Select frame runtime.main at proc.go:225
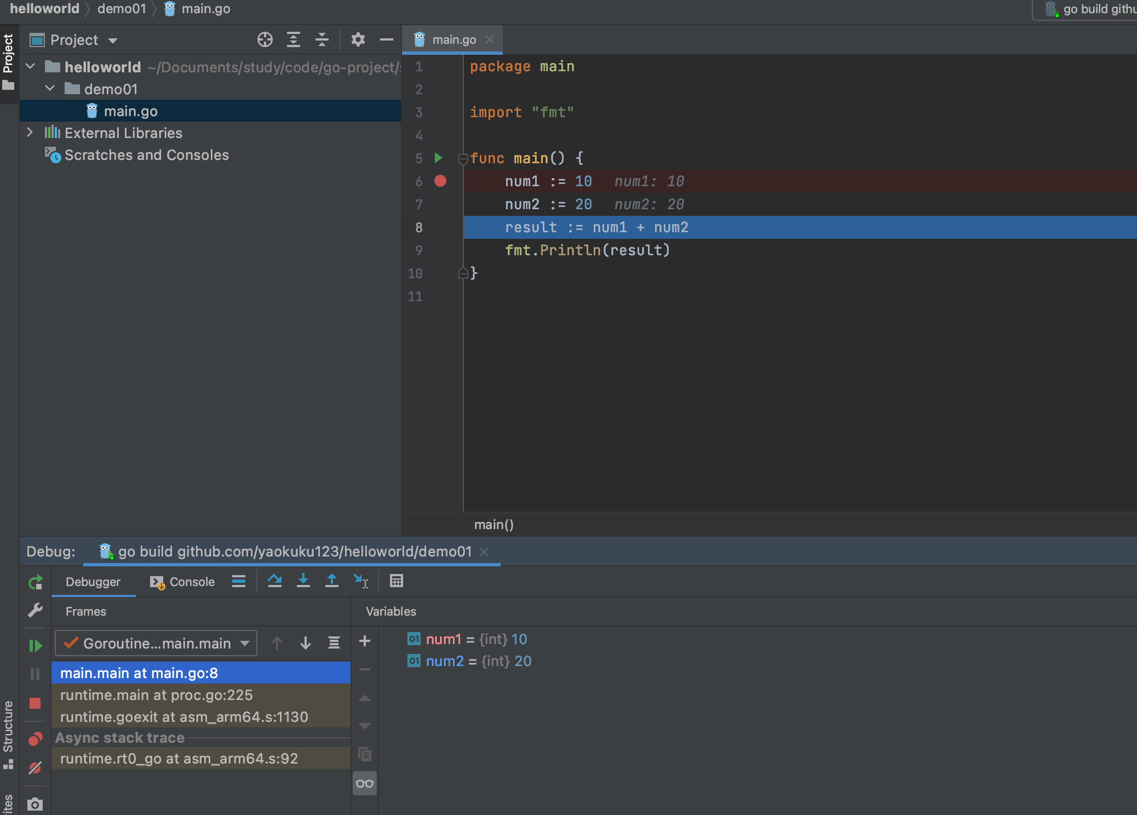The height and width of the screenshot is (815, 1137). 157,695
